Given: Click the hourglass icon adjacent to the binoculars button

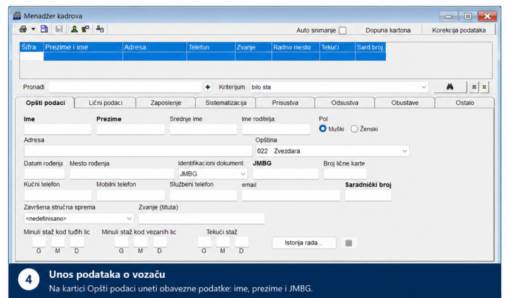Looking at the screenshot, I should pyautogui.click(x=474, y=87).
